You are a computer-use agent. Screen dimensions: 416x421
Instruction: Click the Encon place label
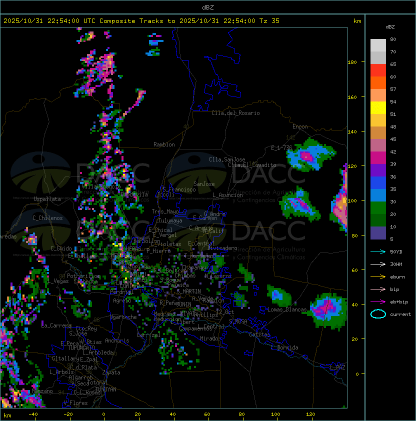tap(300, 126)
